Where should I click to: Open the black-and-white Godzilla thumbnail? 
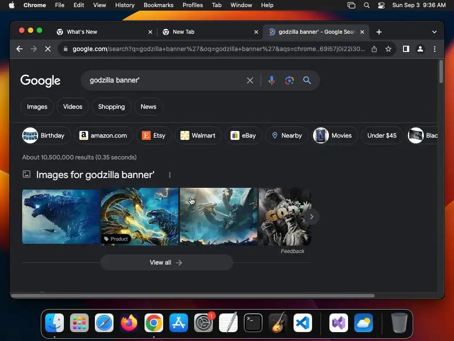point(285,217)
